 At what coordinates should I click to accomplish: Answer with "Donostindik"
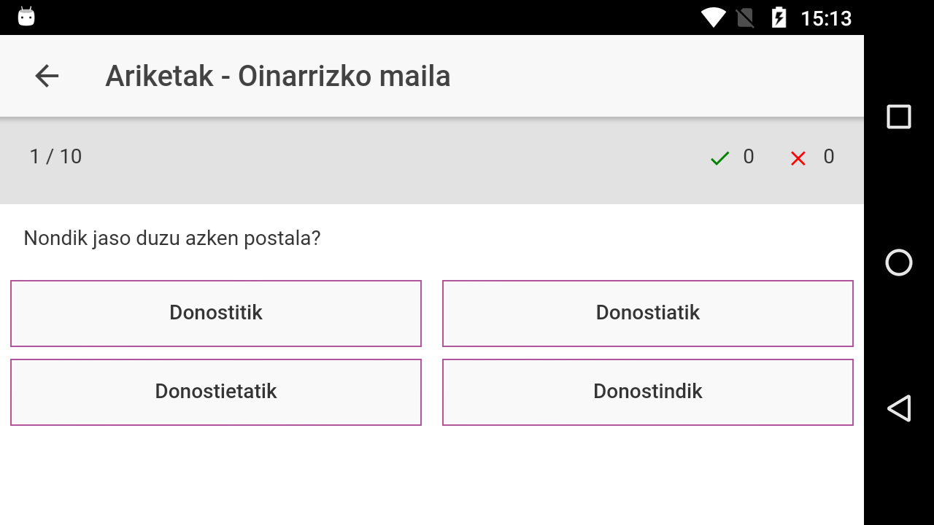(648, 392)
